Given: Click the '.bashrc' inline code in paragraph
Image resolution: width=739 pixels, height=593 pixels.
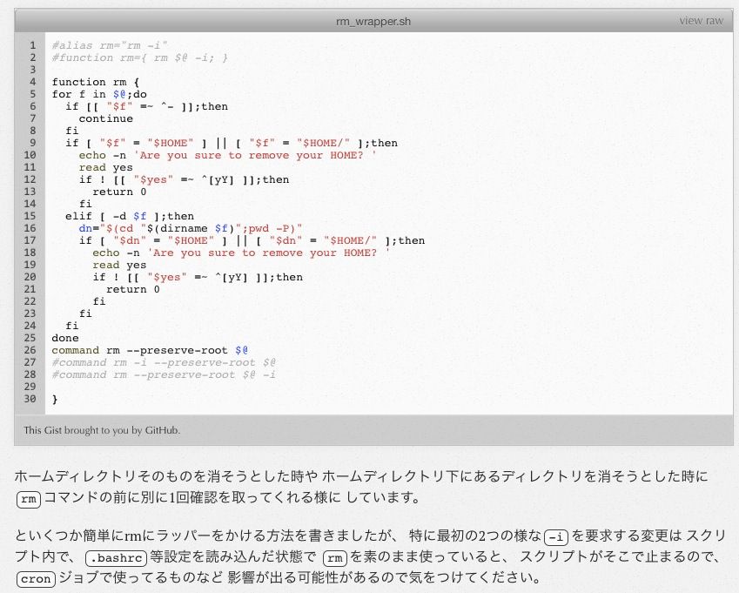Looking at the screenshot, I should [x=116, y=558].
